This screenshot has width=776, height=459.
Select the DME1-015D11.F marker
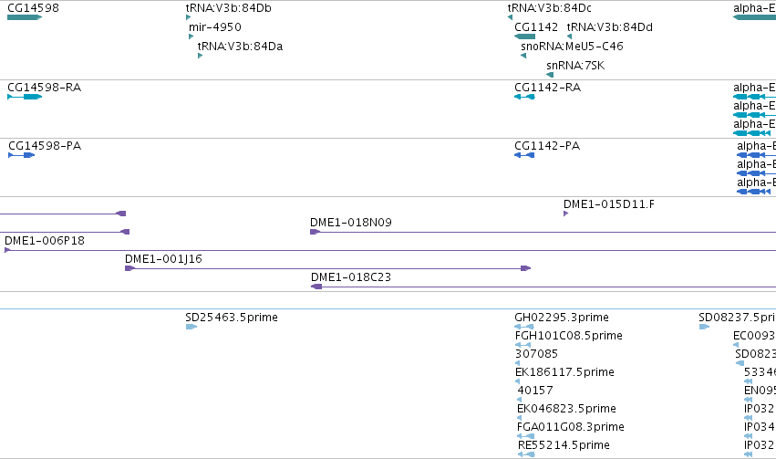565,214
